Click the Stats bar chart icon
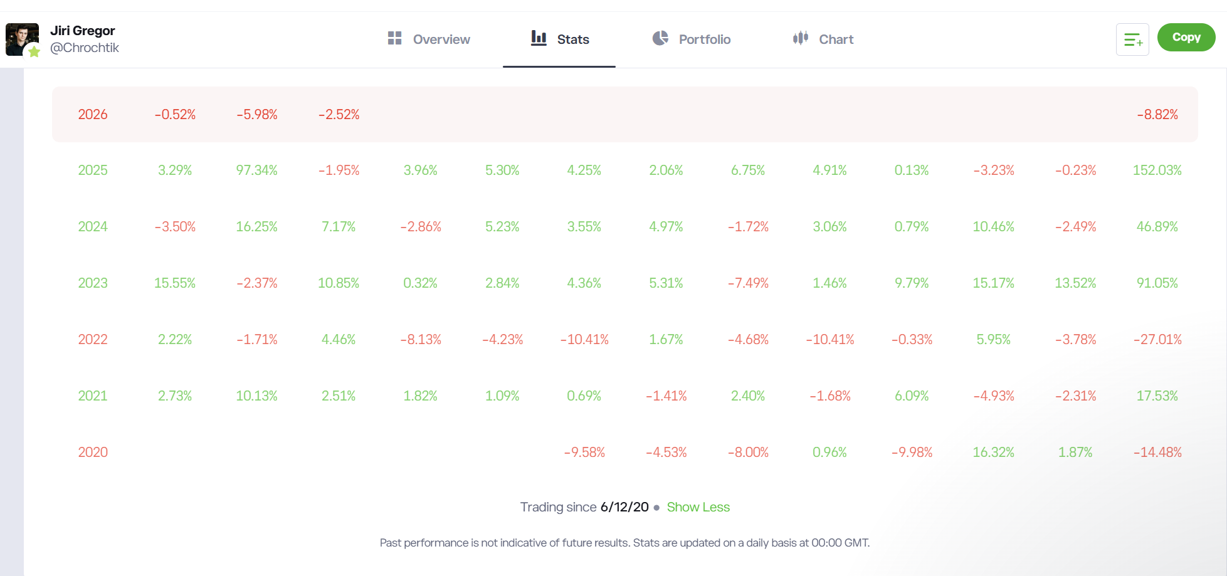The height and width of the screenshot is (576, 1227). (x=539, y=38)
